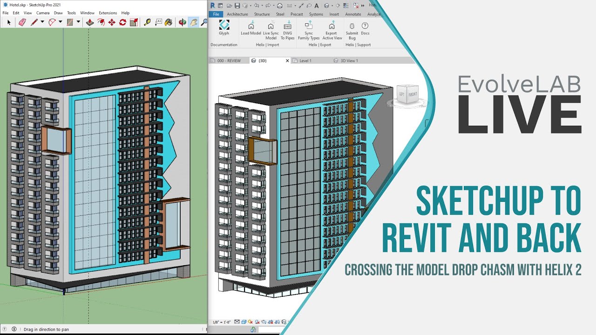Select the Pan hand tool in SketchUp
This screenshot has height=335, width=596.
193,22
